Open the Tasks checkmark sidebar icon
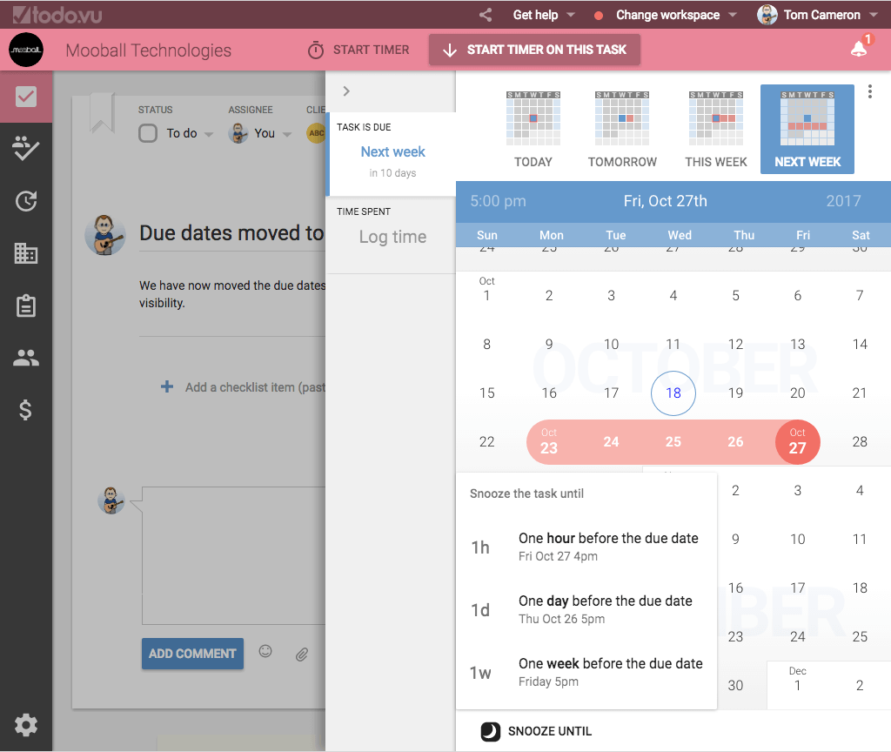 [x=26, y=97]
